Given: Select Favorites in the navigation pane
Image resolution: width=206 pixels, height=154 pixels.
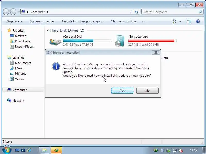Looking at the screenshot, I should point(19,31).
